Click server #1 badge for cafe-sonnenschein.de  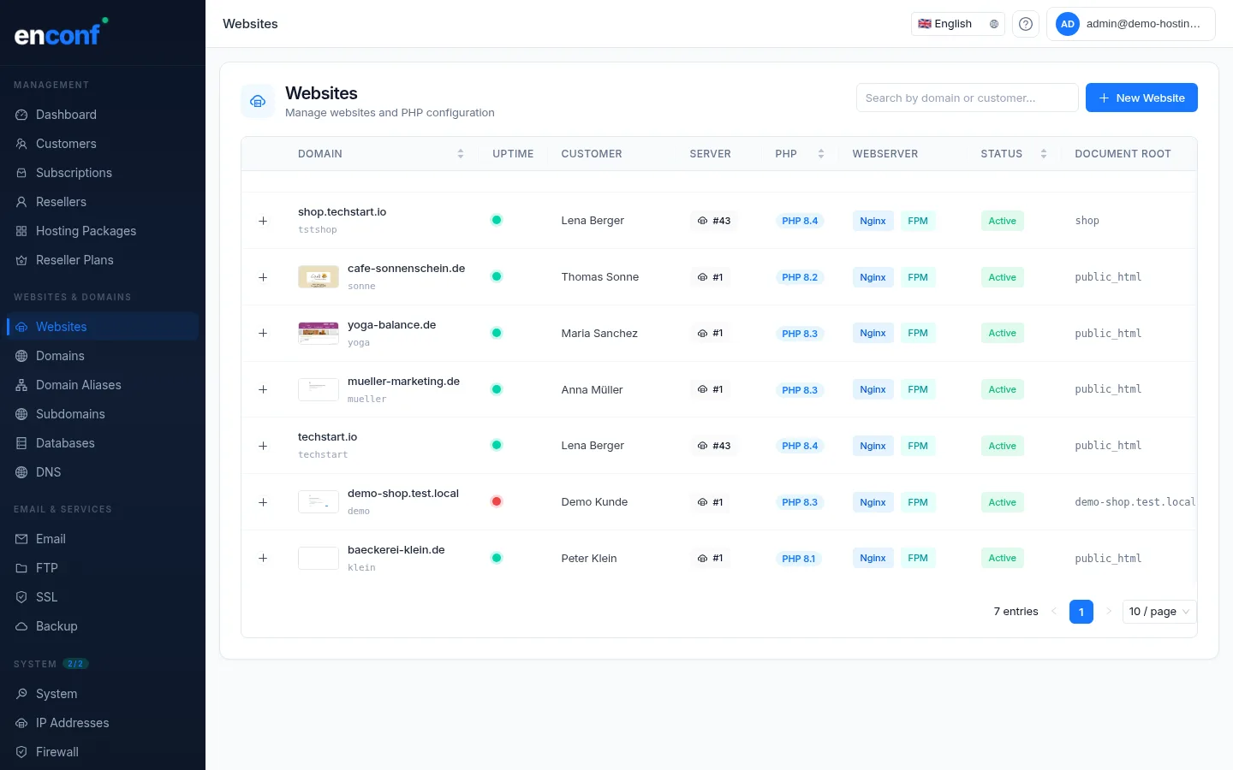[x=710, y=277]
